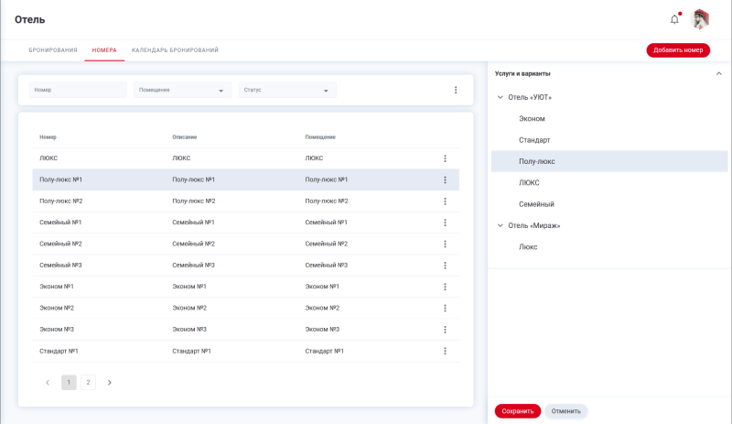732x424 pixels.
Task: Collapse the Отель «Мираж» tree node
Action: [500, 225]
